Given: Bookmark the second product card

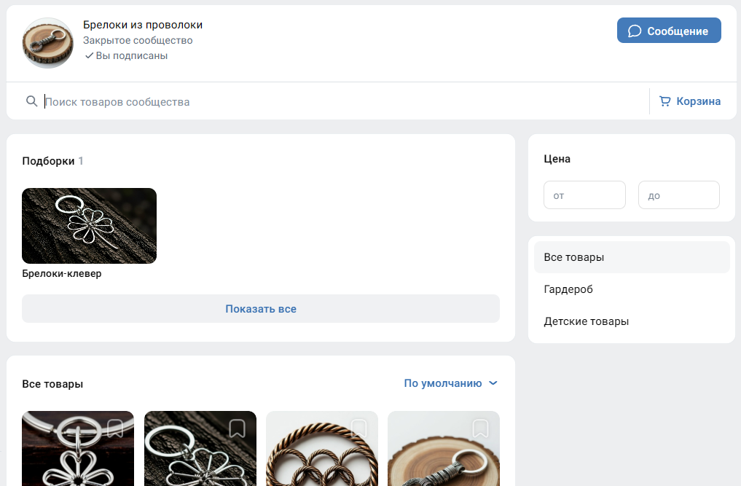Looking at the screenshot, I should (x=237, y=428).
